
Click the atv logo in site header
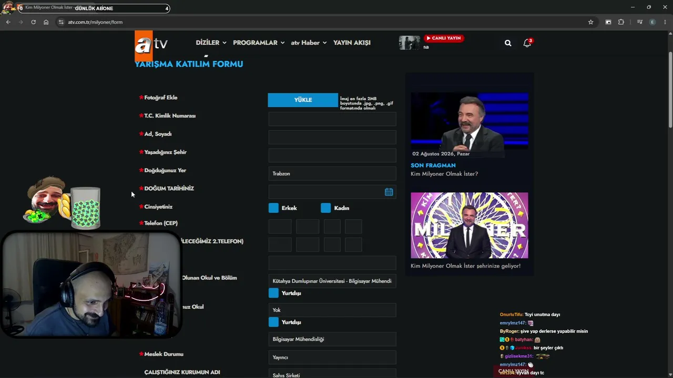[151, 45]
